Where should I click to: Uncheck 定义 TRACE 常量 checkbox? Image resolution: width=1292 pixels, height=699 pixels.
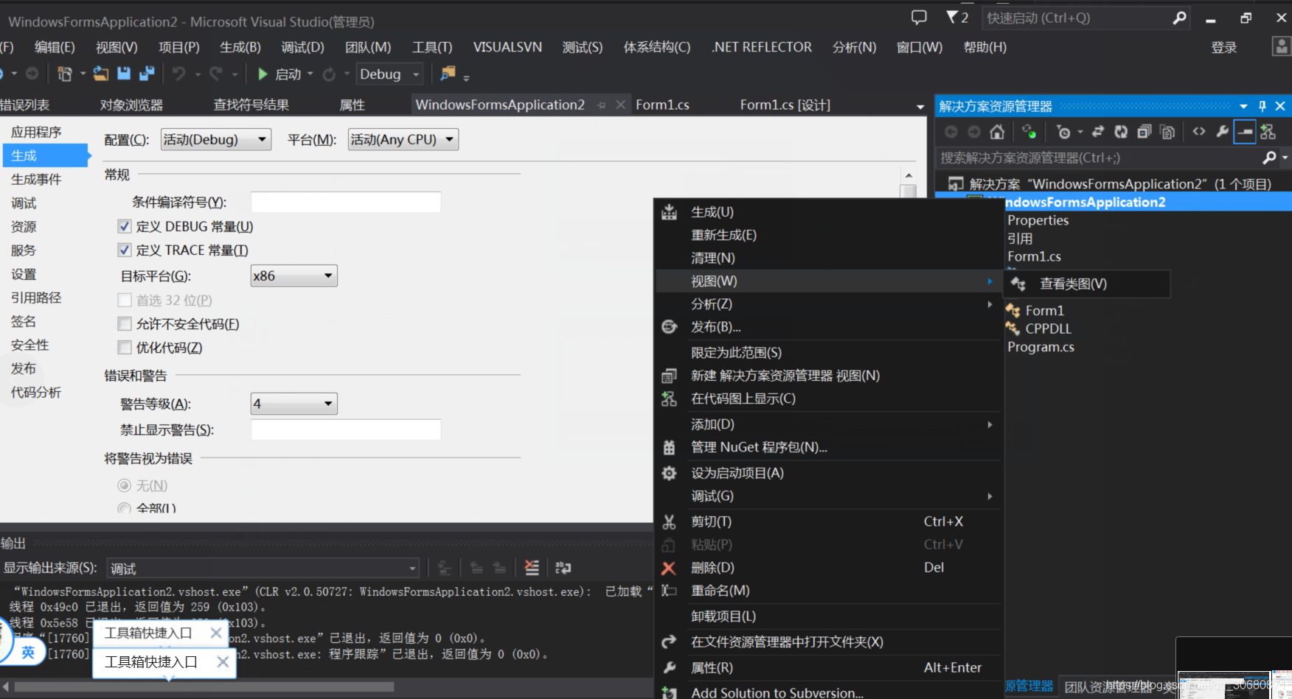[125, 250]
